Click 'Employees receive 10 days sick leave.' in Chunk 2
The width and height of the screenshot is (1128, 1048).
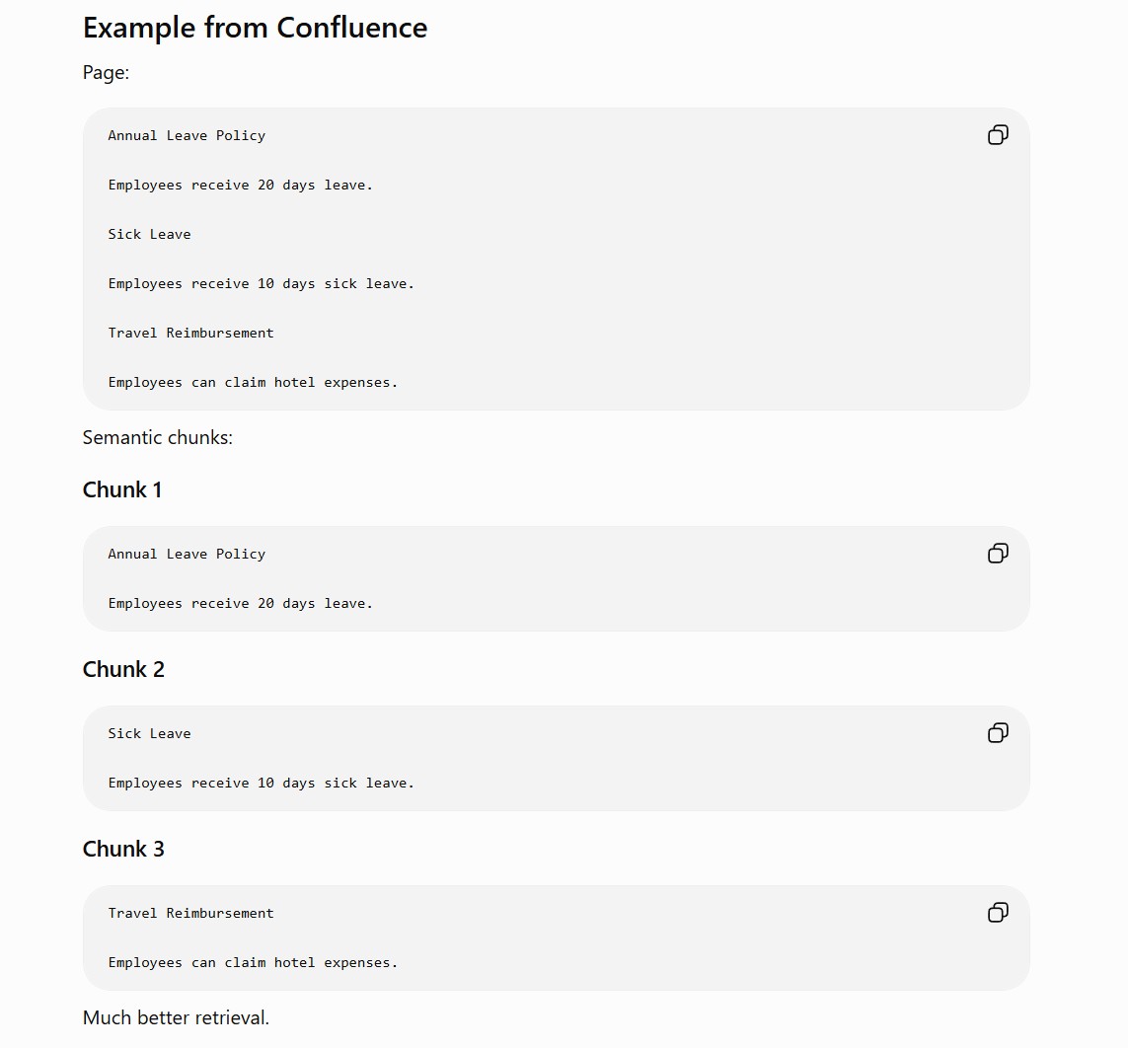[x=262, y=783]
